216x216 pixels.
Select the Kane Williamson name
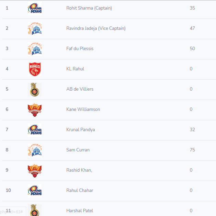point(83,110)
